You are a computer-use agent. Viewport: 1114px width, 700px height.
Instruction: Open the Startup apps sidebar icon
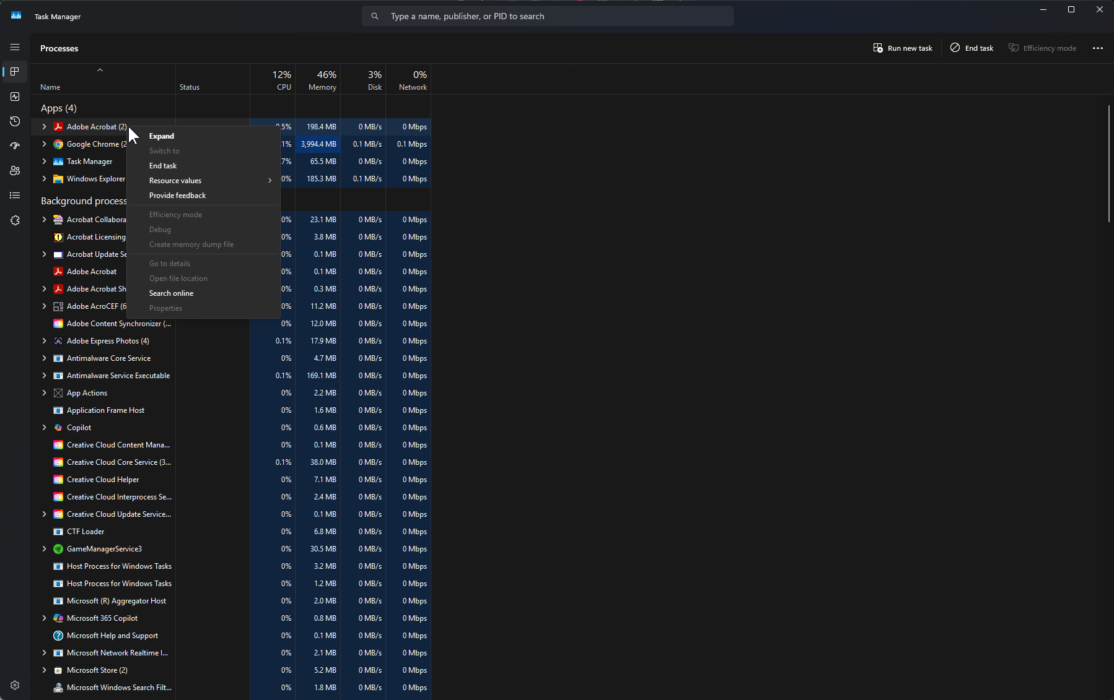coord(15,146)
